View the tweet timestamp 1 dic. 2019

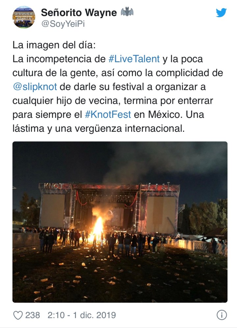94,315
